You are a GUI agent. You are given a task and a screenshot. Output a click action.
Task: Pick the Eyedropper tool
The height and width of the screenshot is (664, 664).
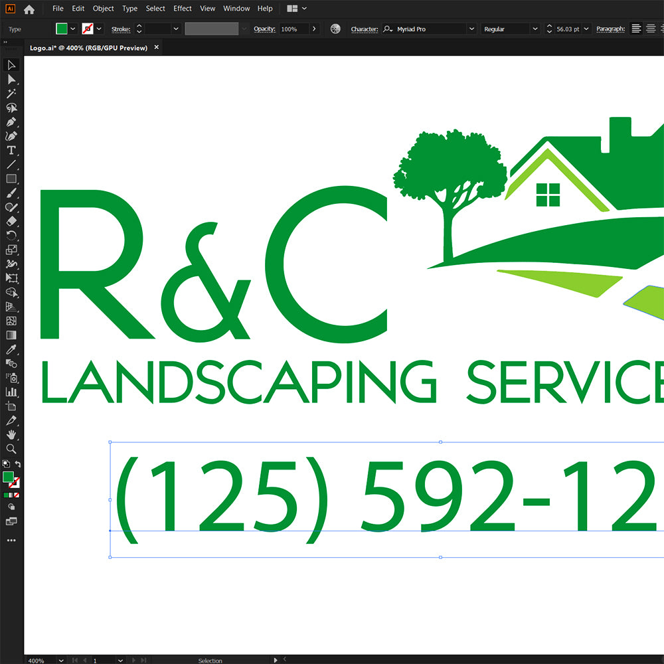coord(11,349)
